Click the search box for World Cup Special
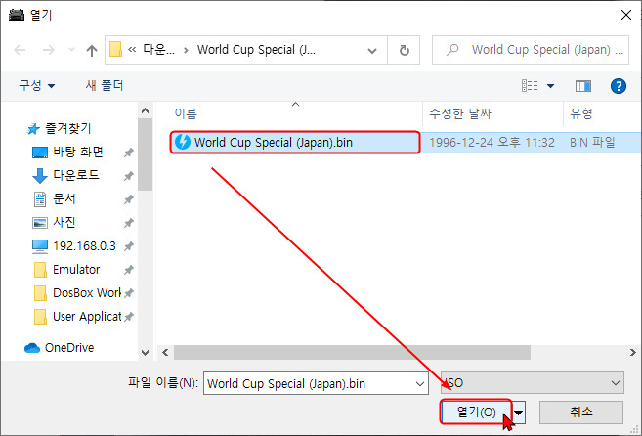 (531, 50)
